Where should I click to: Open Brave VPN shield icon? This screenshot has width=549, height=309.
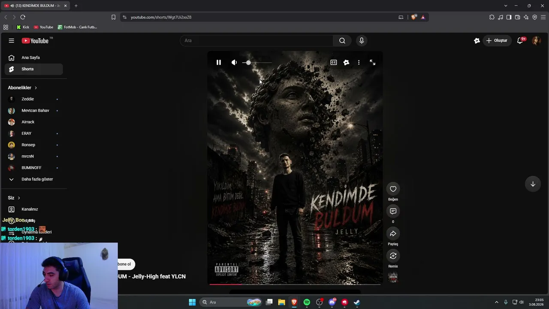(x=535, y=17)
